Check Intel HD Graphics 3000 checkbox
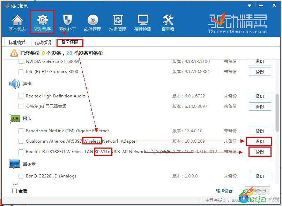 click(21, 72)
